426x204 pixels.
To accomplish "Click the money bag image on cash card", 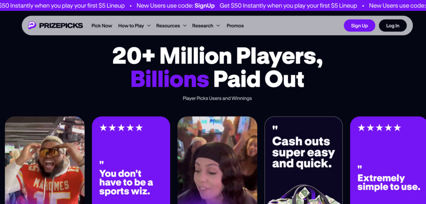I will point(303,194).
